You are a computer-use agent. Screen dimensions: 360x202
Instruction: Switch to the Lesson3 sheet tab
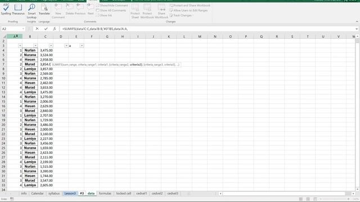(70, 193)
